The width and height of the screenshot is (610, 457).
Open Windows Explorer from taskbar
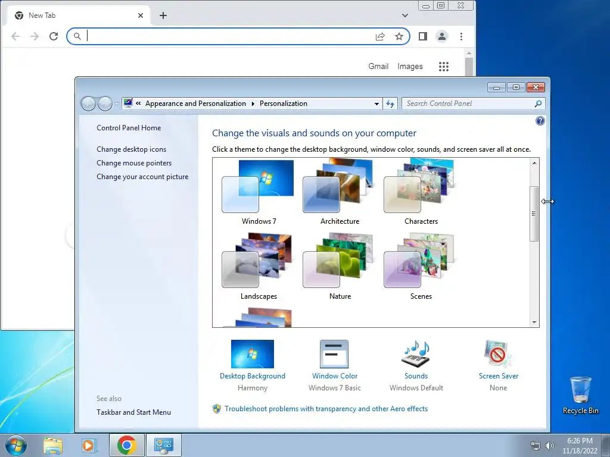[x=53, y=445]
